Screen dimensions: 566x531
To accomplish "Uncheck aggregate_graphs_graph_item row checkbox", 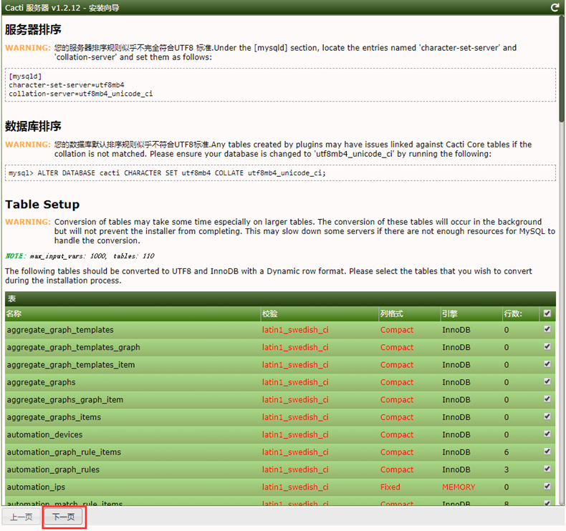I will coord(547,399).
